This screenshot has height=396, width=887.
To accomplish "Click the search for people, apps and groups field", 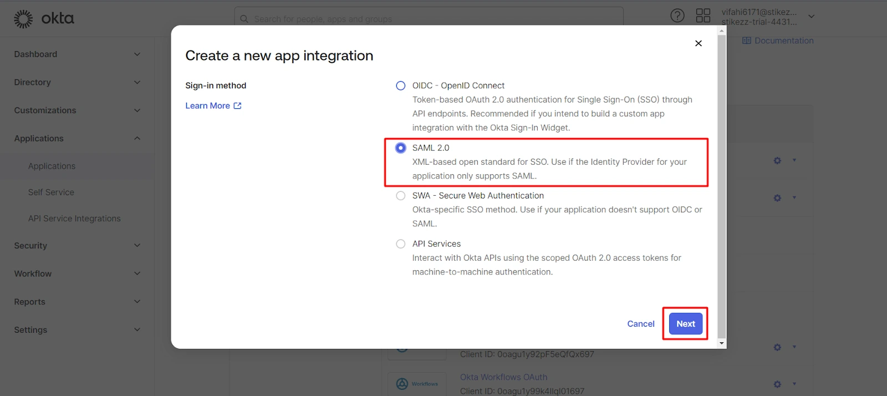I will click(x=429, y=19).
